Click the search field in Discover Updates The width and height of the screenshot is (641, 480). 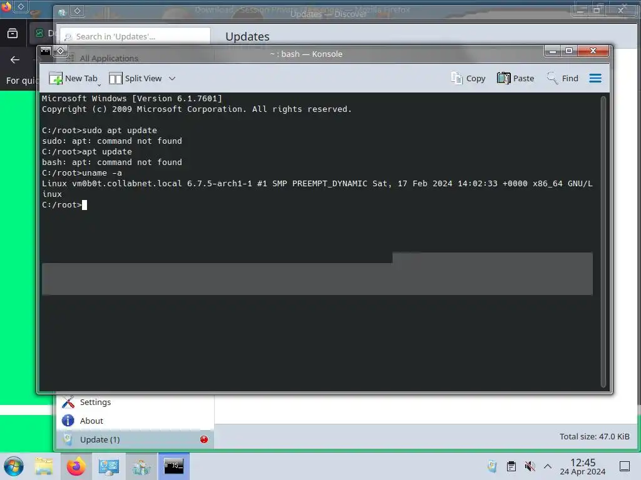click(x=135, y=36)
